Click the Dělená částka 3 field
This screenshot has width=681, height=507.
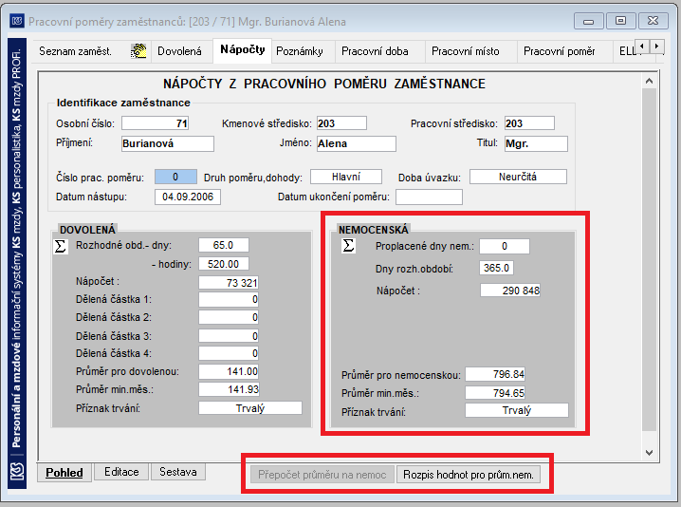229,336
